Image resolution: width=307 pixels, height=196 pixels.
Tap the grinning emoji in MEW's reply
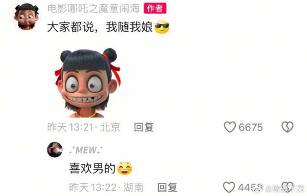[x=125, y=168]
